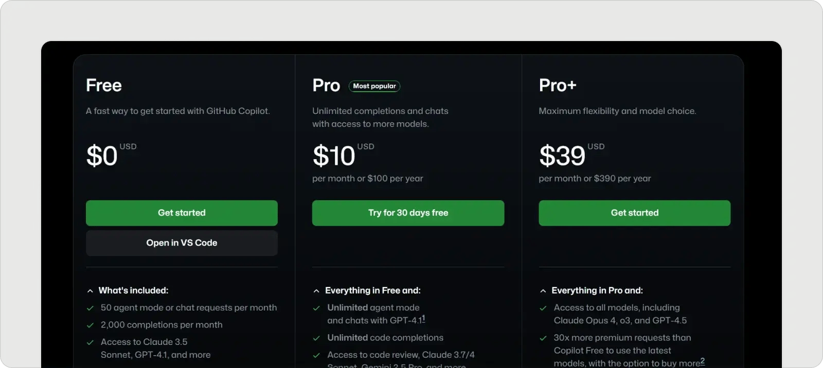Click the checkmark next to Unlimited agent mode

click(x=316, y=307)
